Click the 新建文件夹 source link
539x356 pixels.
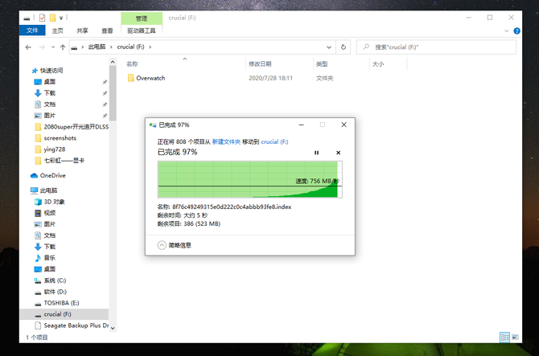click(x=226, y=141)
